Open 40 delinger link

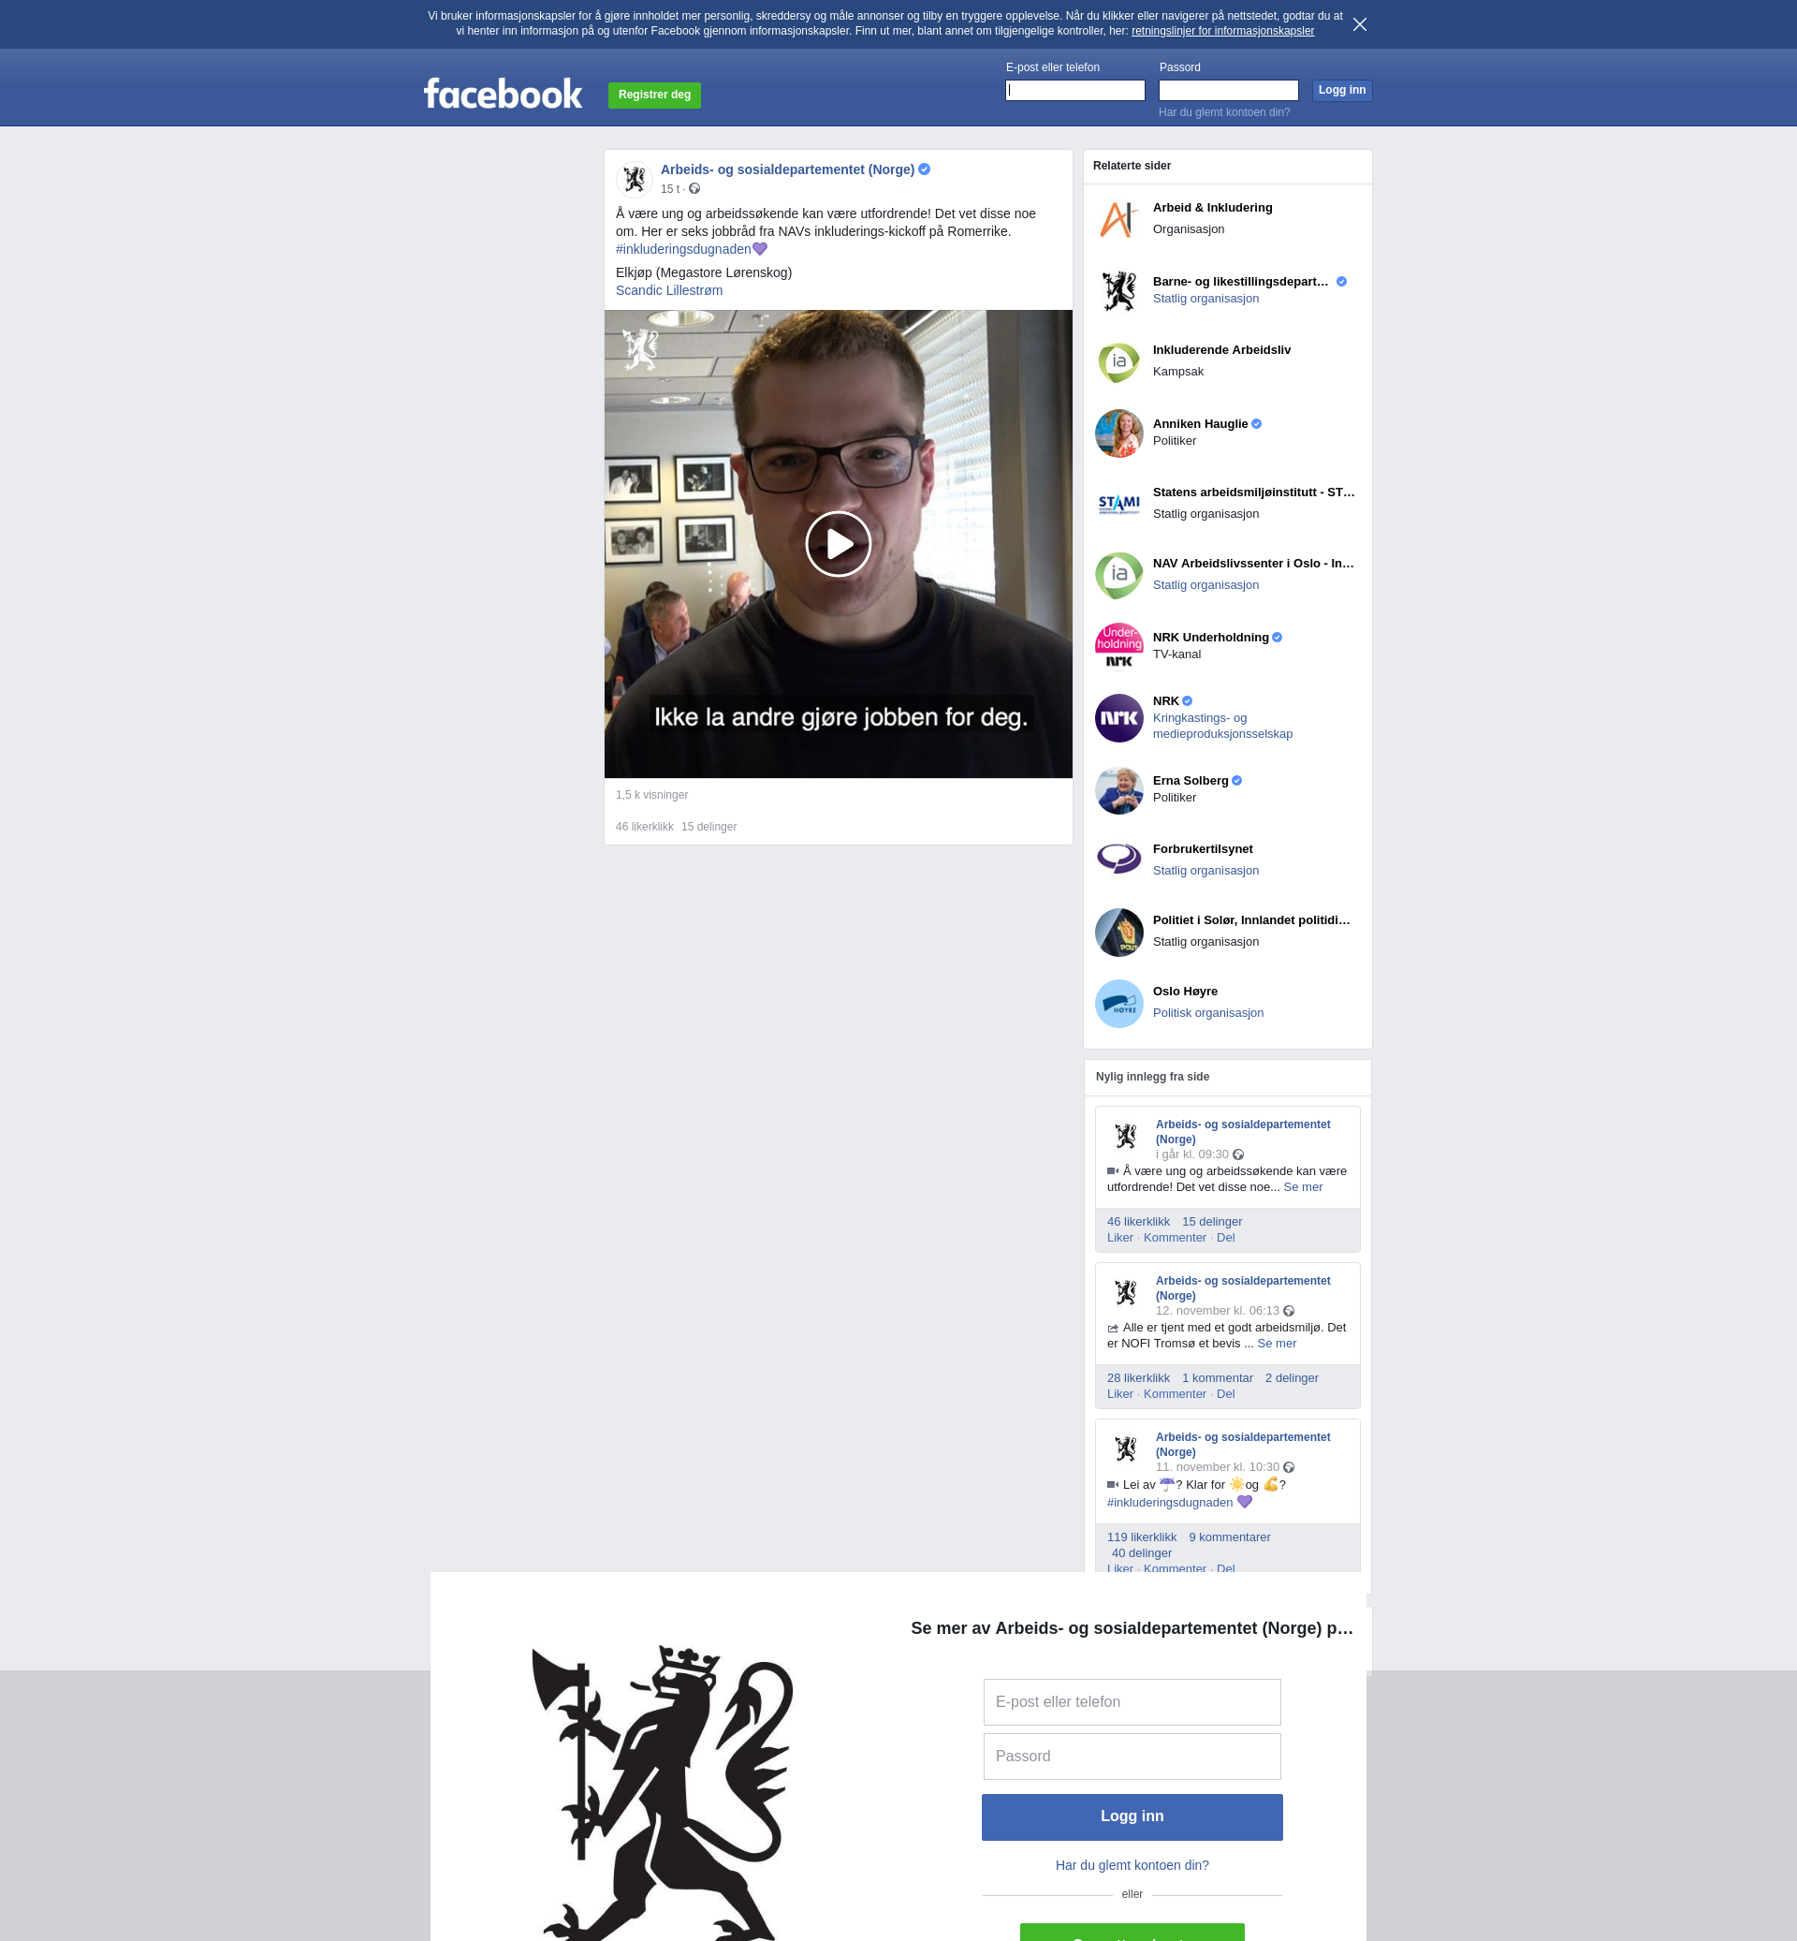tap(1141, 1552)
